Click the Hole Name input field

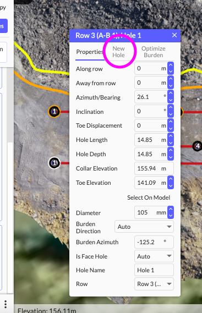tap(154, 270)
